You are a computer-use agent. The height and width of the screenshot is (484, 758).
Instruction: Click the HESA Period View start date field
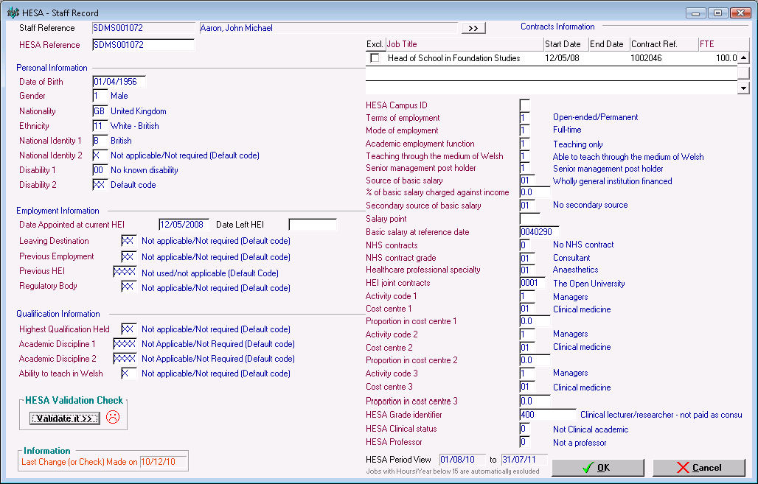tap(464, 460)
